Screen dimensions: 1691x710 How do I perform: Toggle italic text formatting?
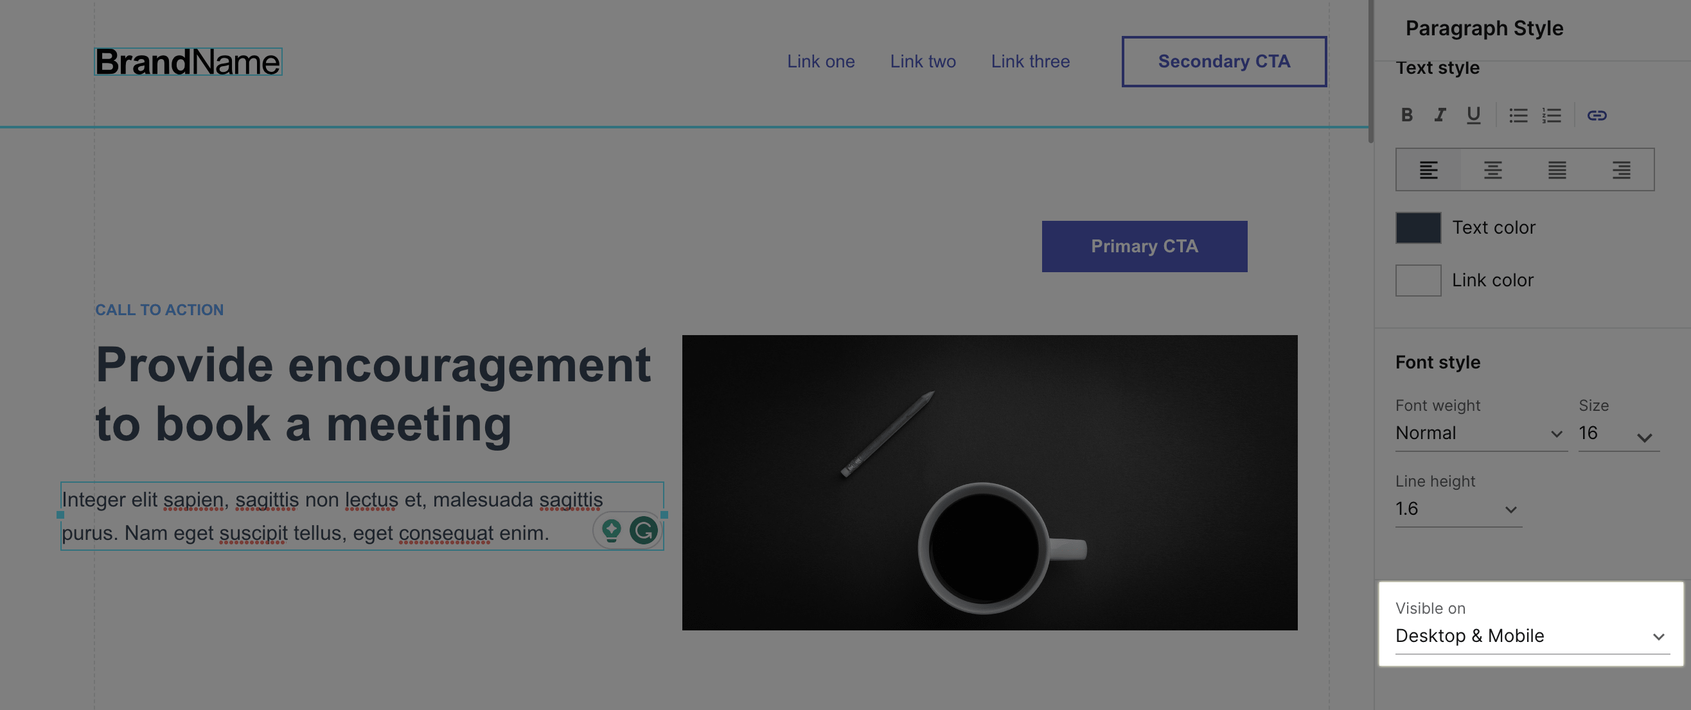coord(1440,116)
